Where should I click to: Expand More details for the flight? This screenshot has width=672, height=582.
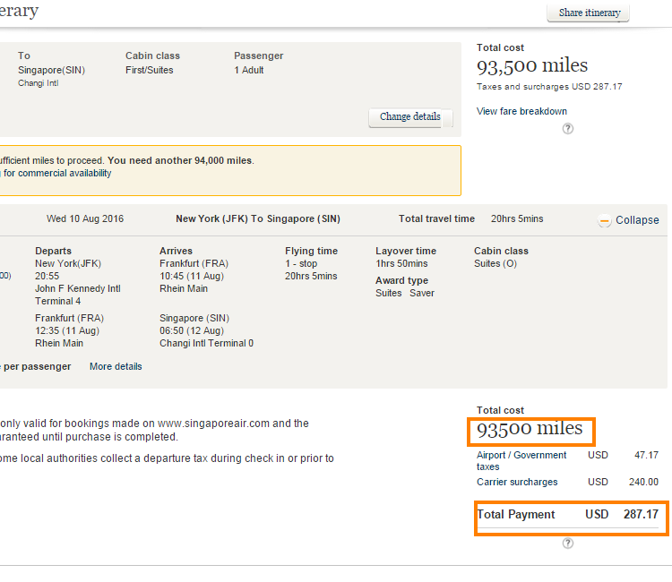coord(116,366)
